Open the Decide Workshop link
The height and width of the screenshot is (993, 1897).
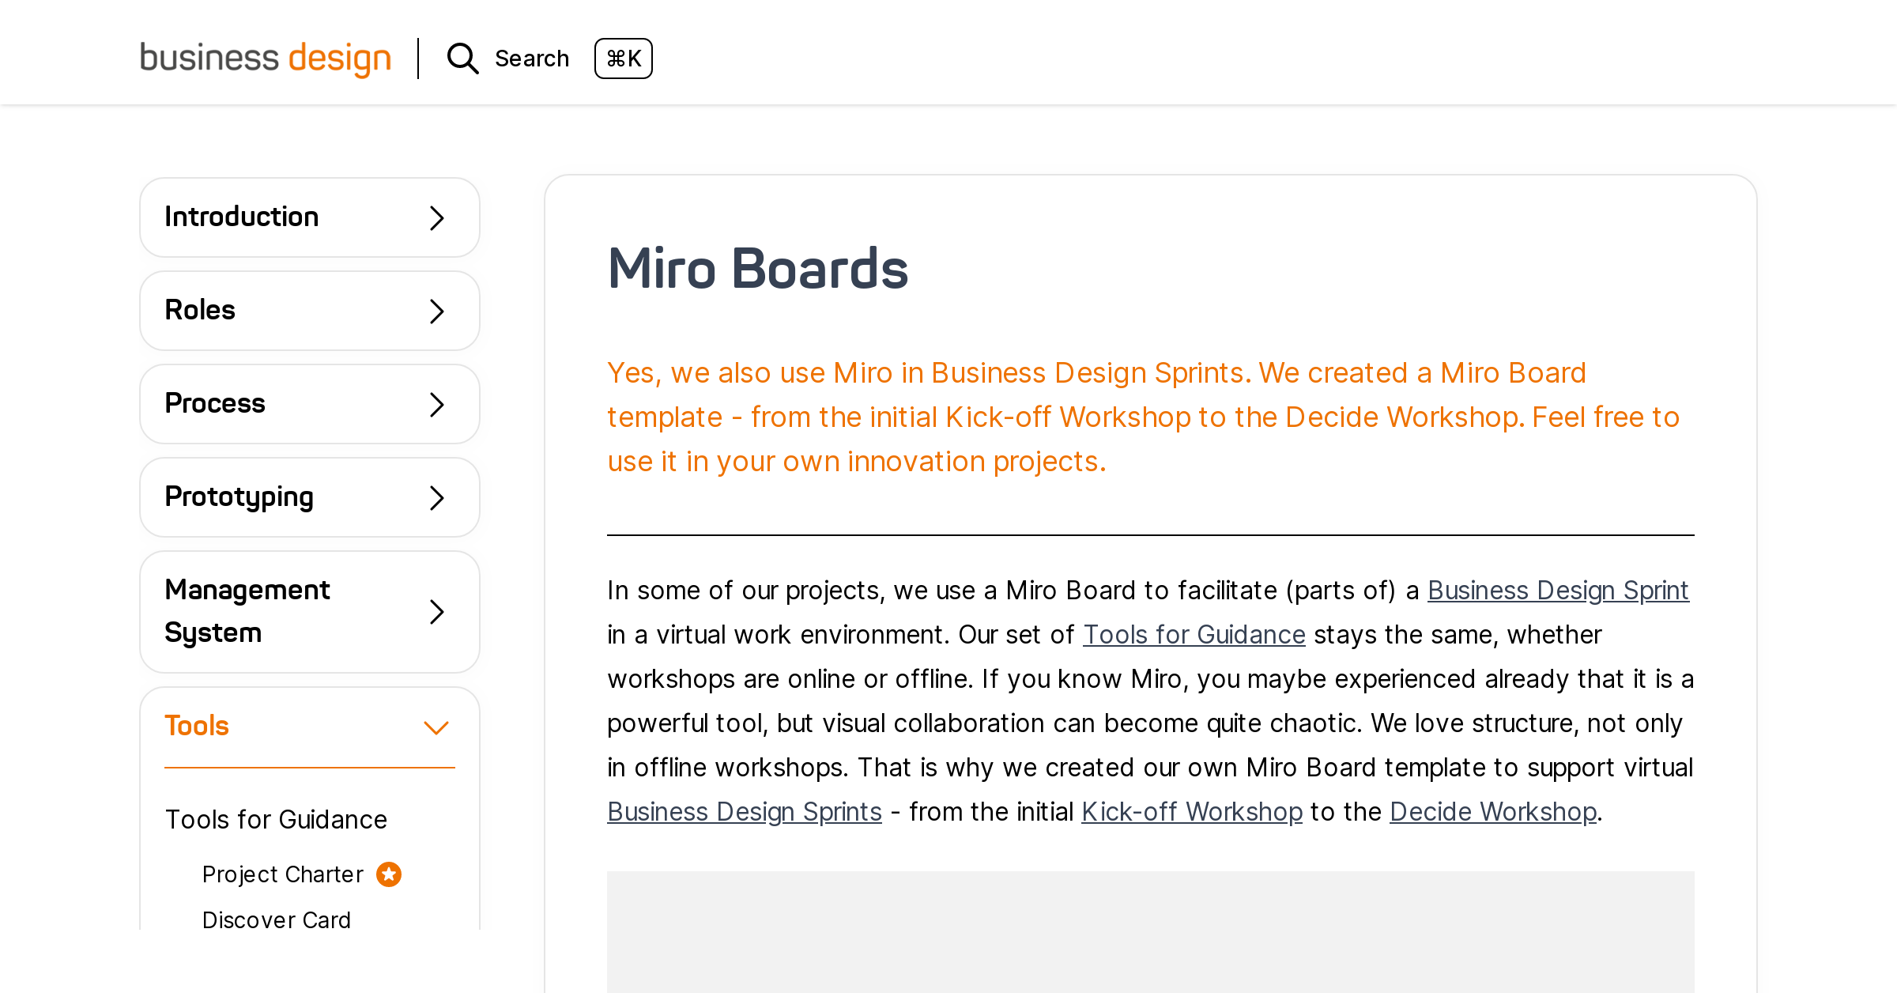pyautogui.click(x=1492, y=811)
